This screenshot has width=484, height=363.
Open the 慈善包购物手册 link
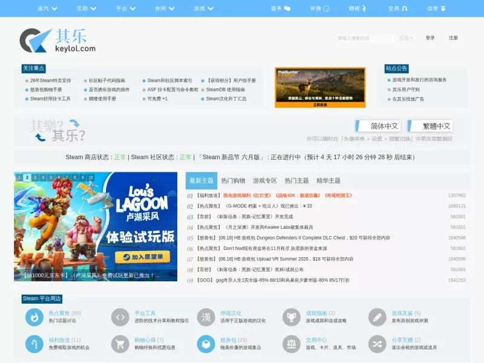(x=46, y=90)
